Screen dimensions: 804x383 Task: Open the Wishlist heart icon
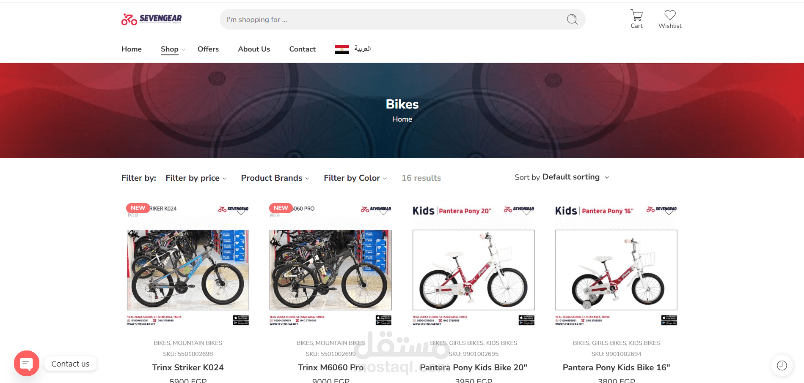pos(670,19)
